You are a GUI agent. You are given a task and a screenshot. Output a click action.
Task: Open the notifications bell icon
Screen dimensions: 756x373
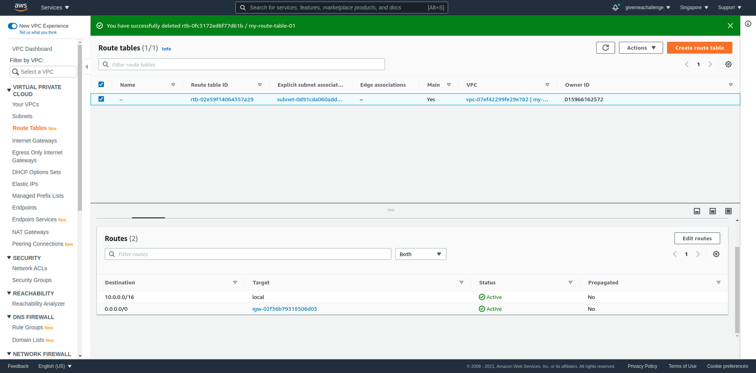pos(615,7)
